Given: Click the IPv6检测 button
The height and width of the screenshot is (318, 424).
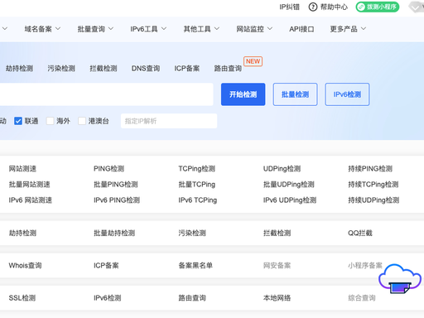Looking at the screenshot, I should (x=347, y=94).
